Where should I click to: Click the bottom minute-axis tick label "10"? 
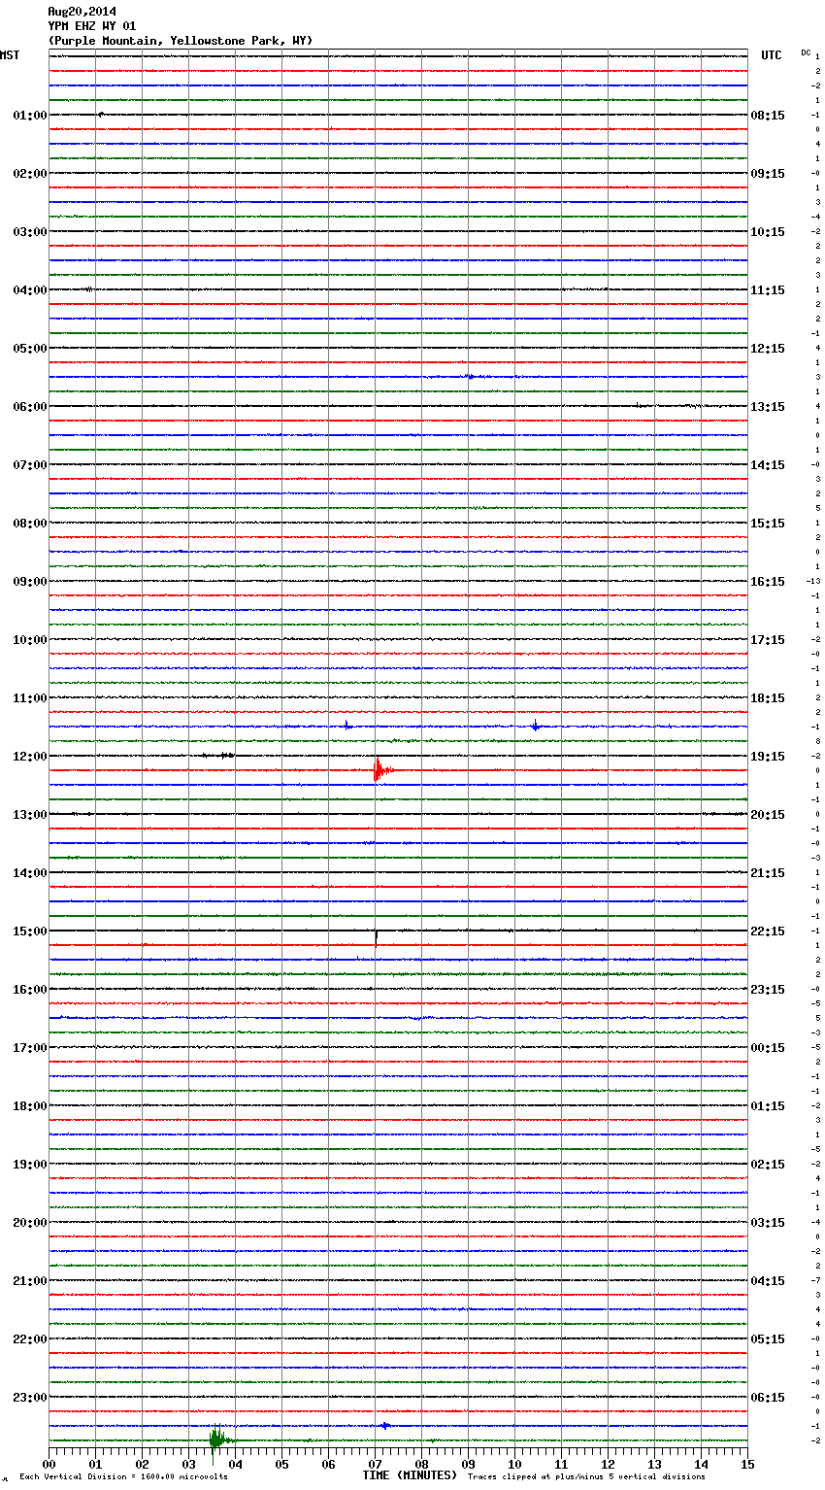pos(515,1464)
